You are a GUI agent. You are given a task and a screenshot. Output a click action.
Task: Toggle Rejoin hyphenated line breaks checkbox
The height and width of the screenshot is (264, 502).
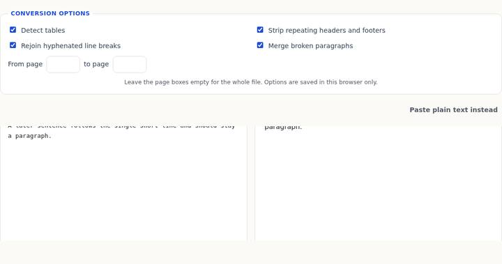coord(13,45)
